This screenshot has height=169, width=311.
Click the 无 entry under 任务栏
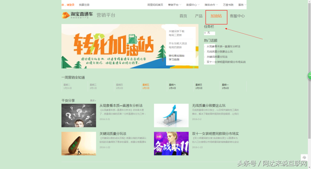208,33
